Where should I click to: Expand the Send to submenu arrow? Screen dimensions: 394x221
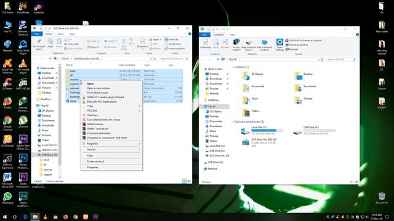tap(139, 150)
